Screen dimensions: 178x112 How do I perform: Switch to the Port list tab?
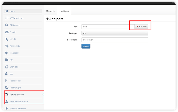pyautogui.click(x=51, y=11)
